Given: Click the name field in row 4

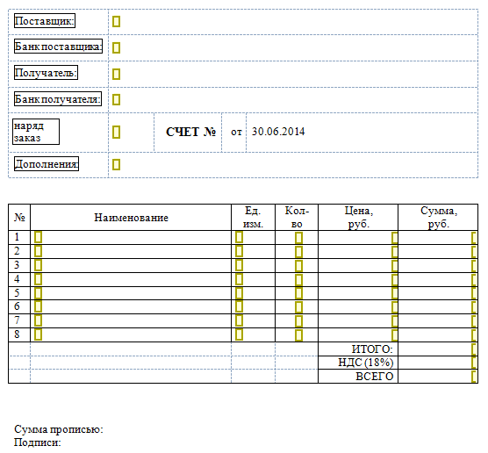Looking at the screenshot, I should (x=38, y=279).
